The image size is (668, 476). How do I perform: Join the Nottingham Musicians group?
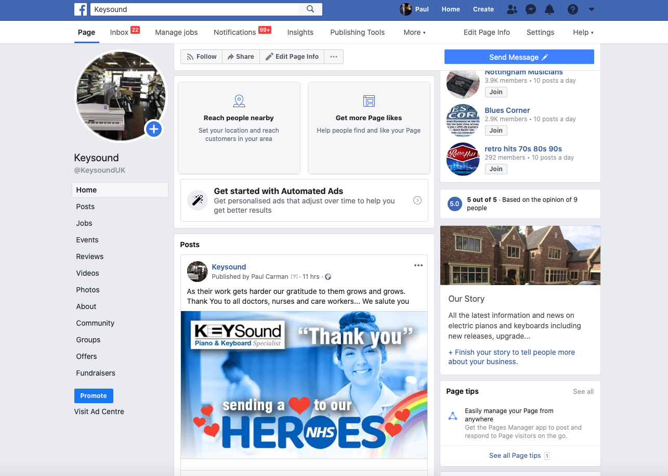tap(496, 92)
